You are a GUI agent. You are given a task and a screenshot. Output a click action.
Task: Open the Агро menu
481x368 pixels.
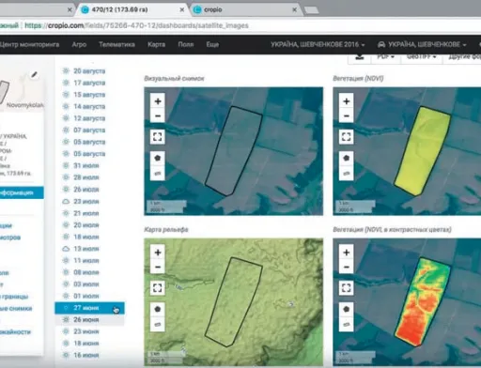point(79,44)
